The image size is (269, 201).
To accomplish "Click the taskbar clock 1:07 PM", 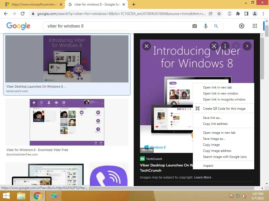I will (x=257, y=194).
